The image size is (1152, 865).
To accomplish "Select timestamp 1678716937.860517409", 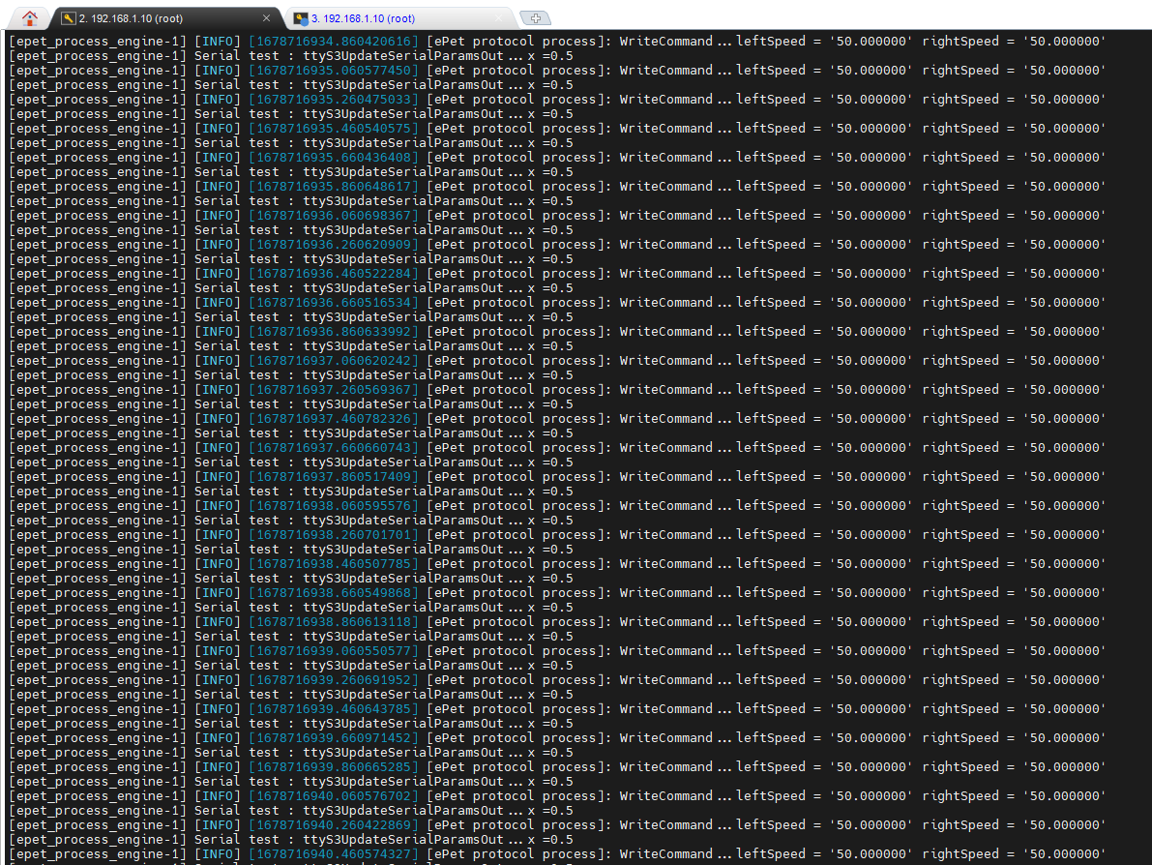I will pos(334,477).
